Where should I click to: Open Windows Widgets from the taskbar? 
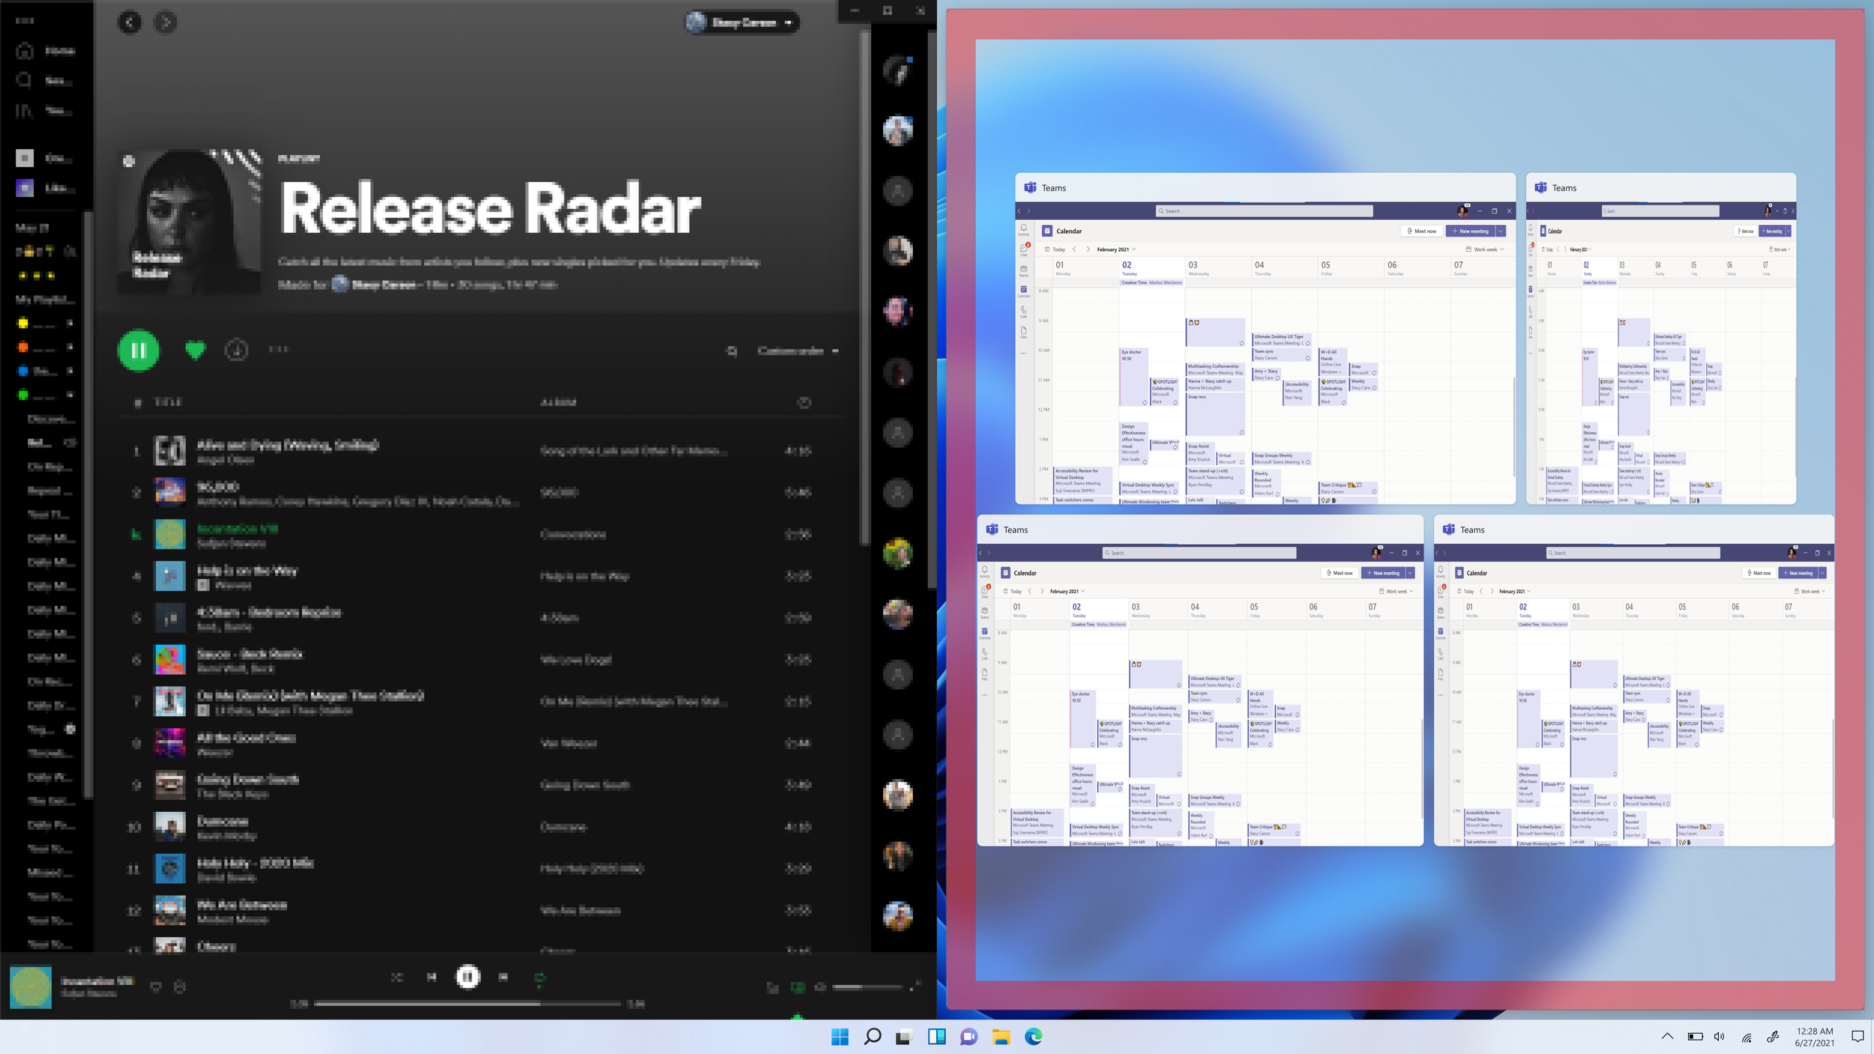[936, 1037]
